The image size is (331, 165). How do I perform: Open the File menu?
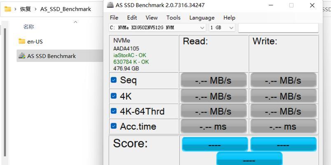(114, 18)
